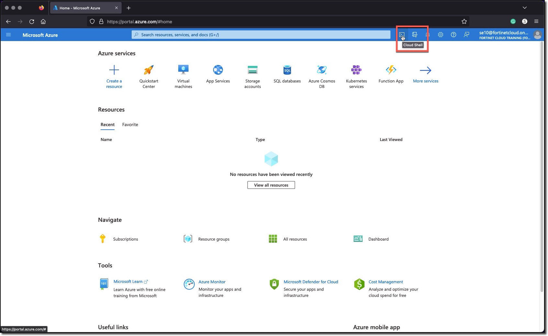The width and height of the screenshot is (548, 336).
Task: Open App Services icon
Action: [x=218, y=70]
